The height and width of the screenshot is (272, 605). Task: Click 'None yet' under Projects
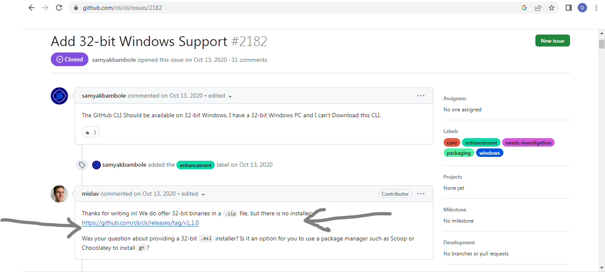[454, 188]
